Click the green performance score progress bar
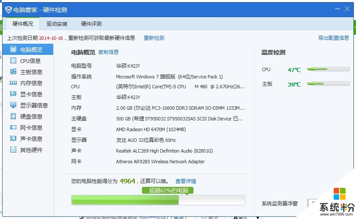 pos(158,200)
